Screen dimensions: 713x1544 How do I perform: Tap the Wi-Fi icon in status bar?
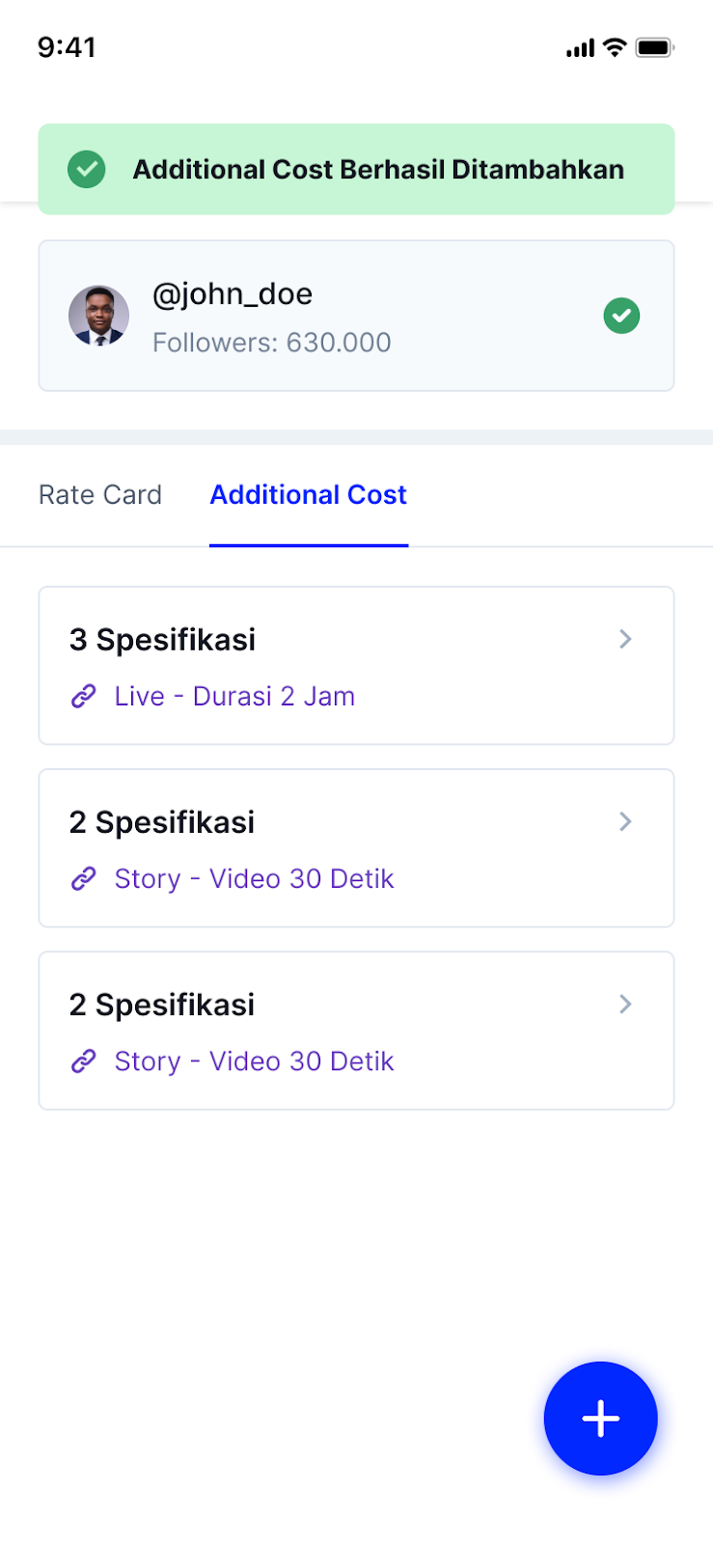point(615,47)
